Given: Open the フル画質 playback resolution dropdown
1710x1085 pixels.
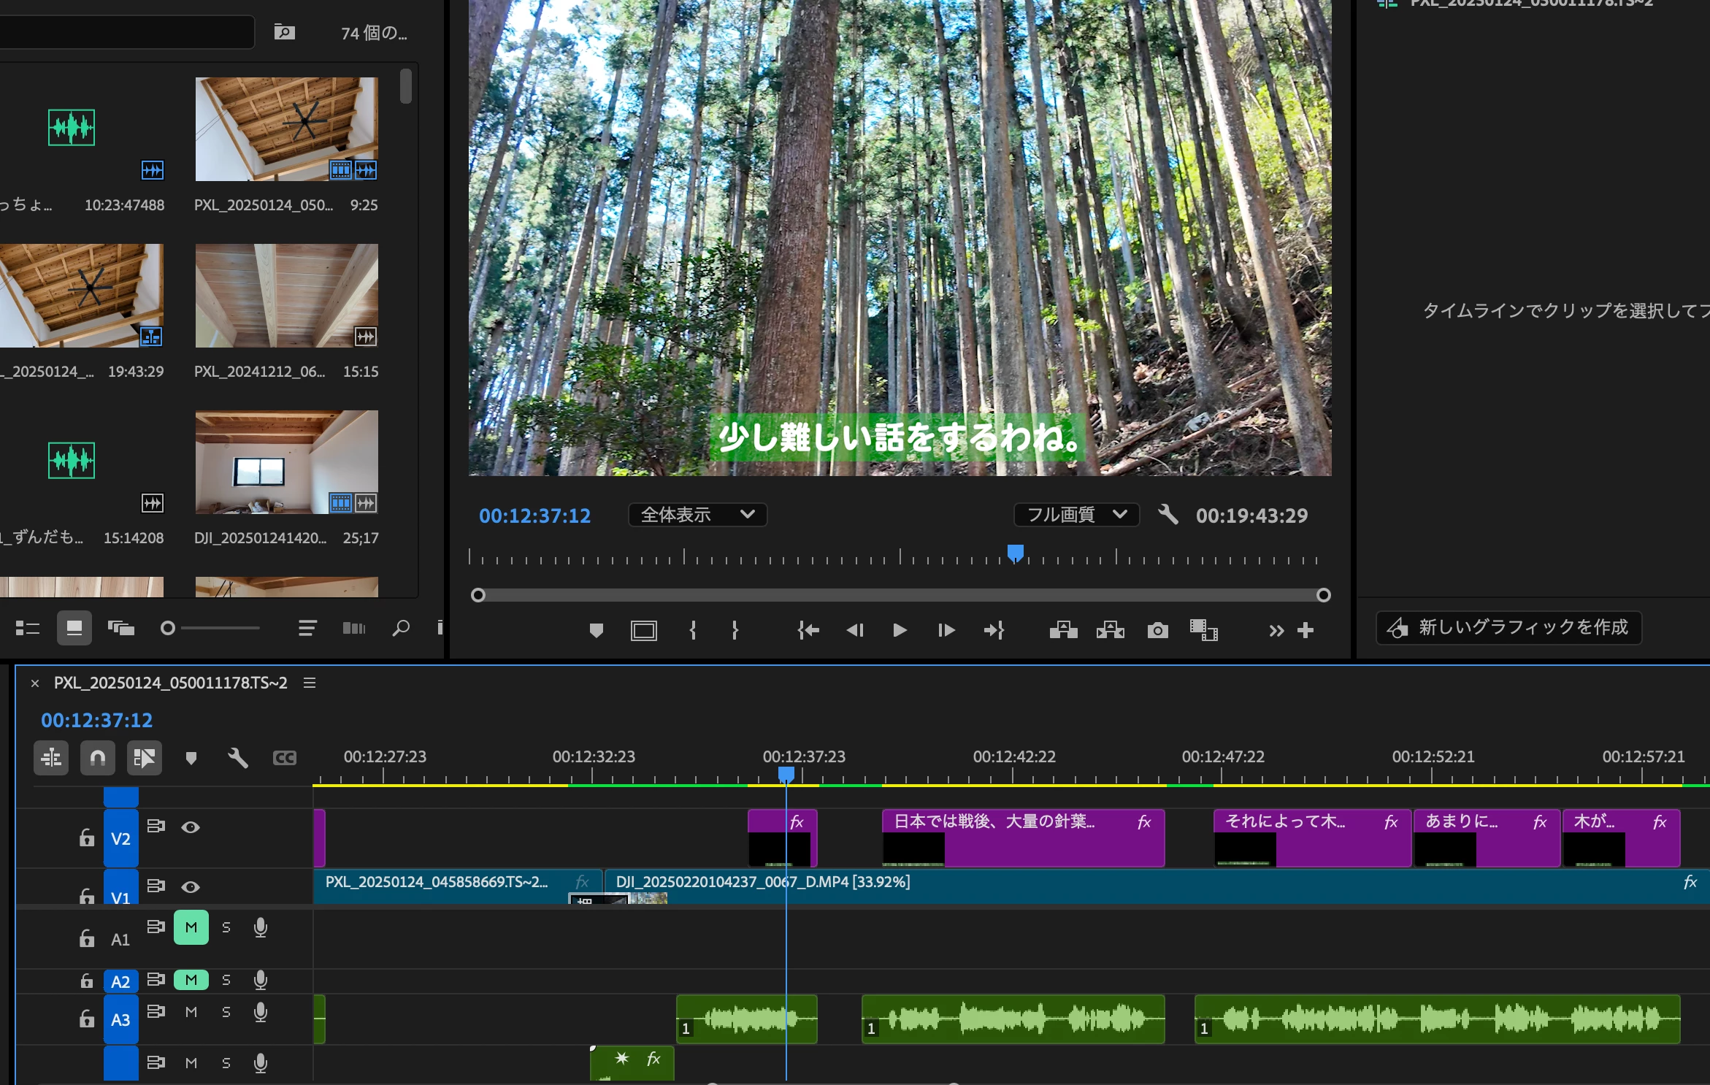Looking at the screenshot, I should tap(1076, 515).
